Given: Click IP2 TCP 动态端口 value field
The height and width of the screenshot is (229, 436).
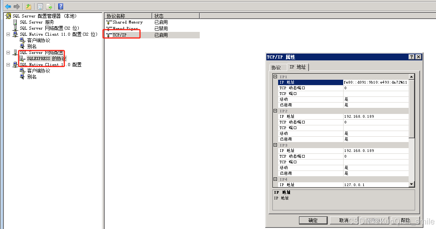Looking at the screenshot, I should point(376,122).
